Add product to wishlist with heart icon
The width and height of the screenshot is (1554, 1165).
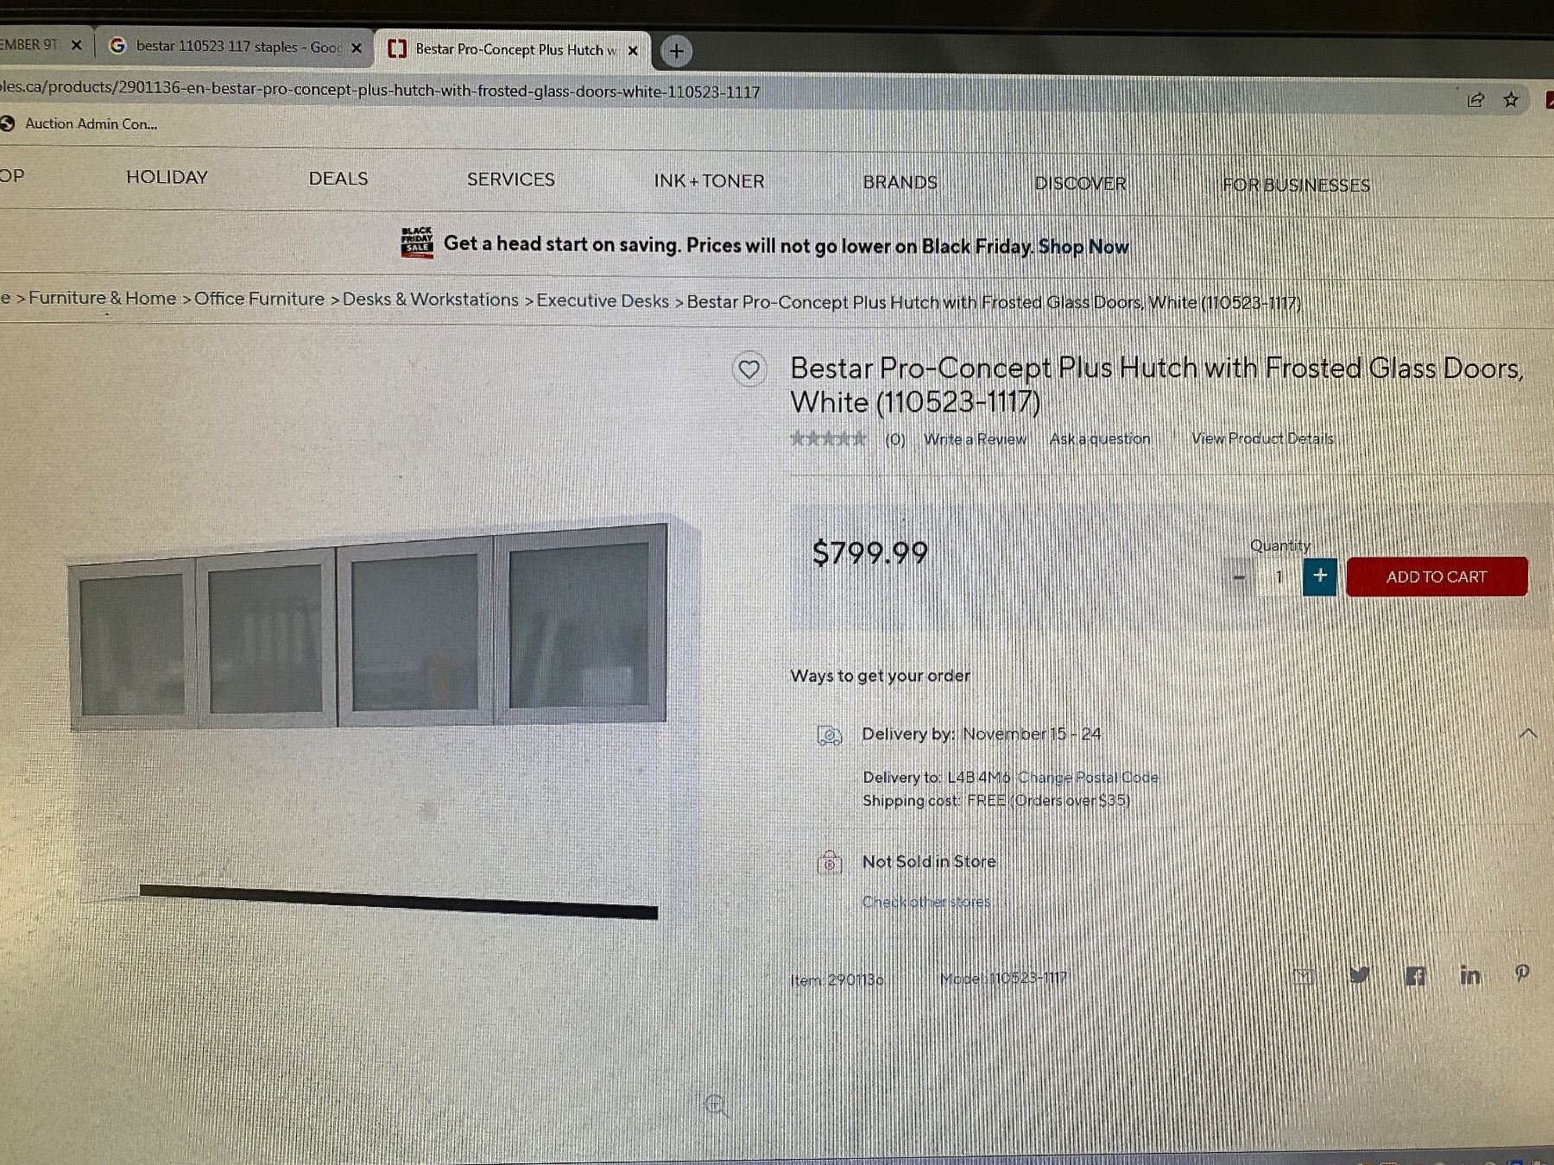tap(749, 369)
